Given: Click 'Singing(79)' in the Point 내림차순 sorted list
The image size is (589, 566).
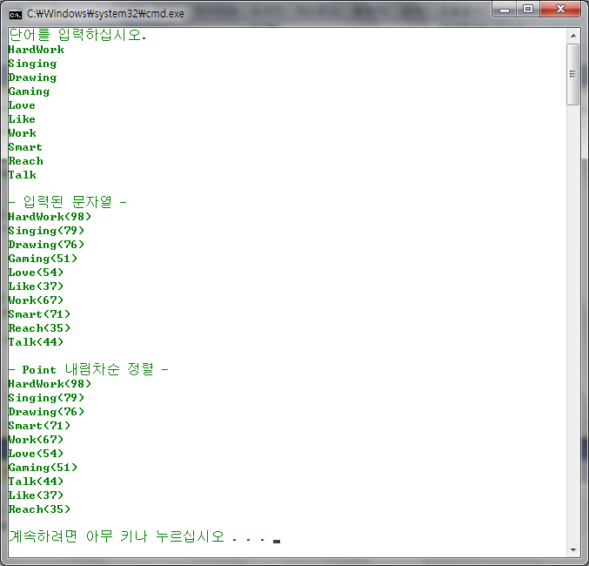Looking at the screenshot, I should click(47, 398).
